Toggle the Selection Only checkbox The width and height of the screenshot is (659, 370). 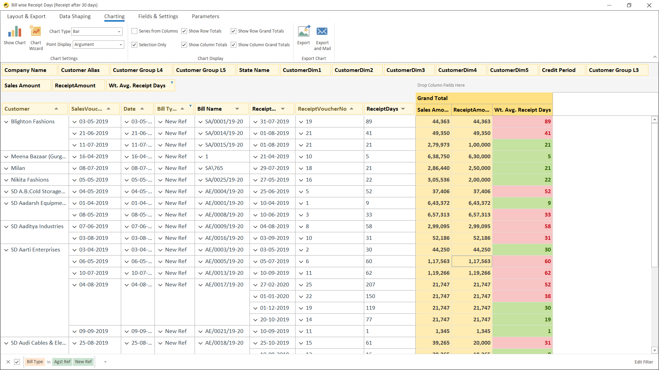135,45
